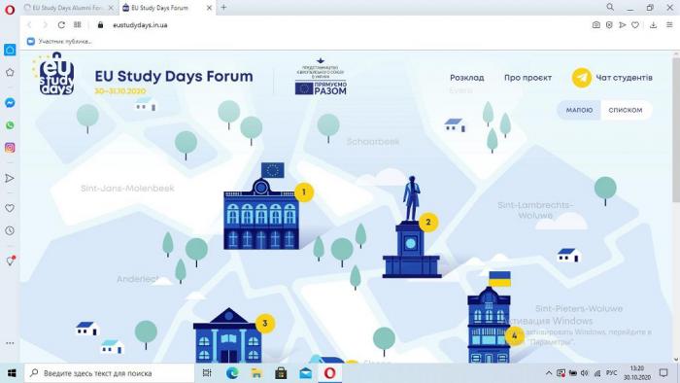Click the Windows taskbar search box
This screenshot has width=680, height=383.
pos(109,373)
